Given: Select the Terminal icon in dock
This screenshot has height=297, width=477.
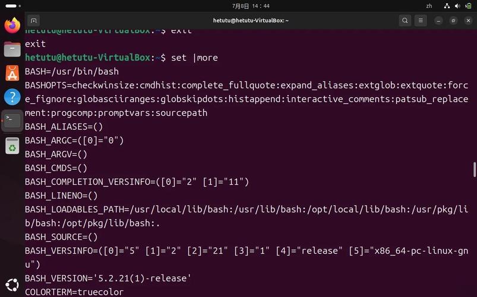Looking at the screenshot, I should tap(12, 121).
